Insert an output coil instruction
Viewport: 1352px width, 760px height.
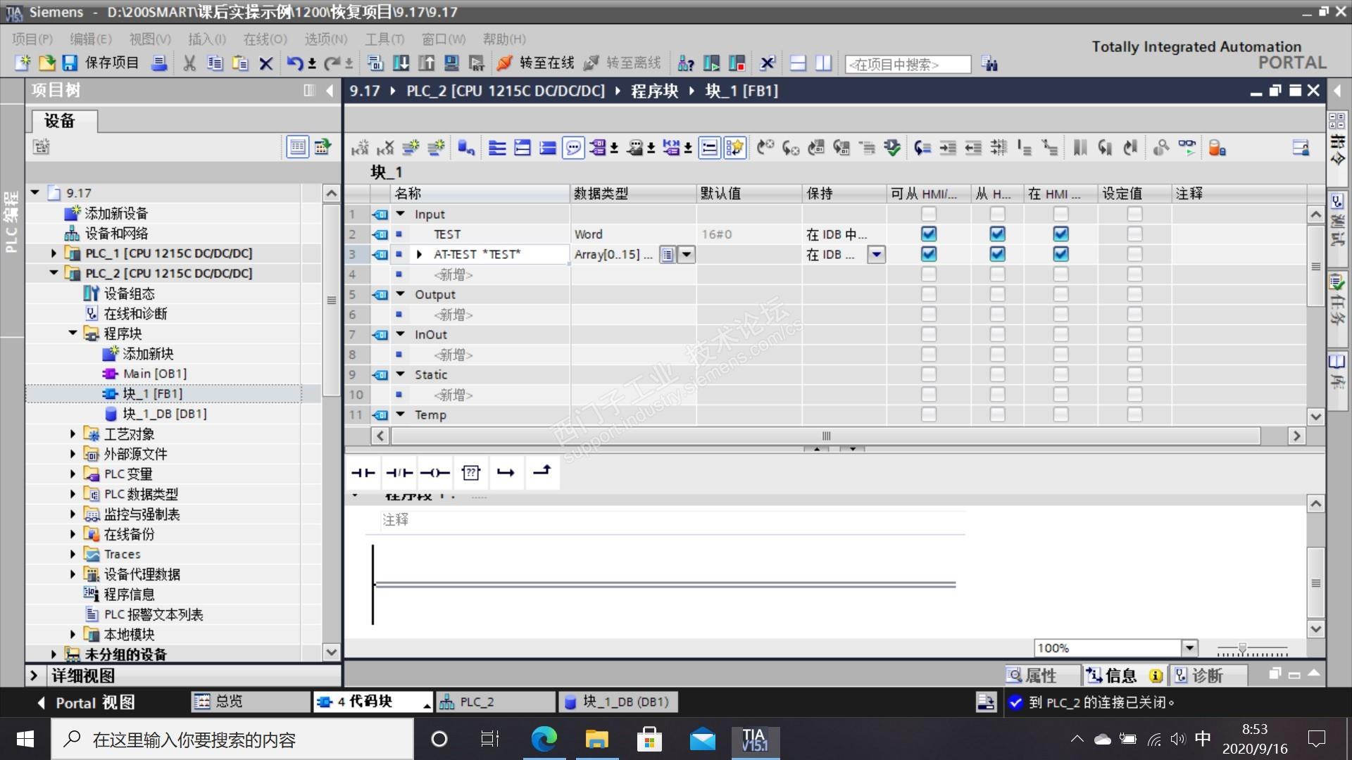(434, 473)
